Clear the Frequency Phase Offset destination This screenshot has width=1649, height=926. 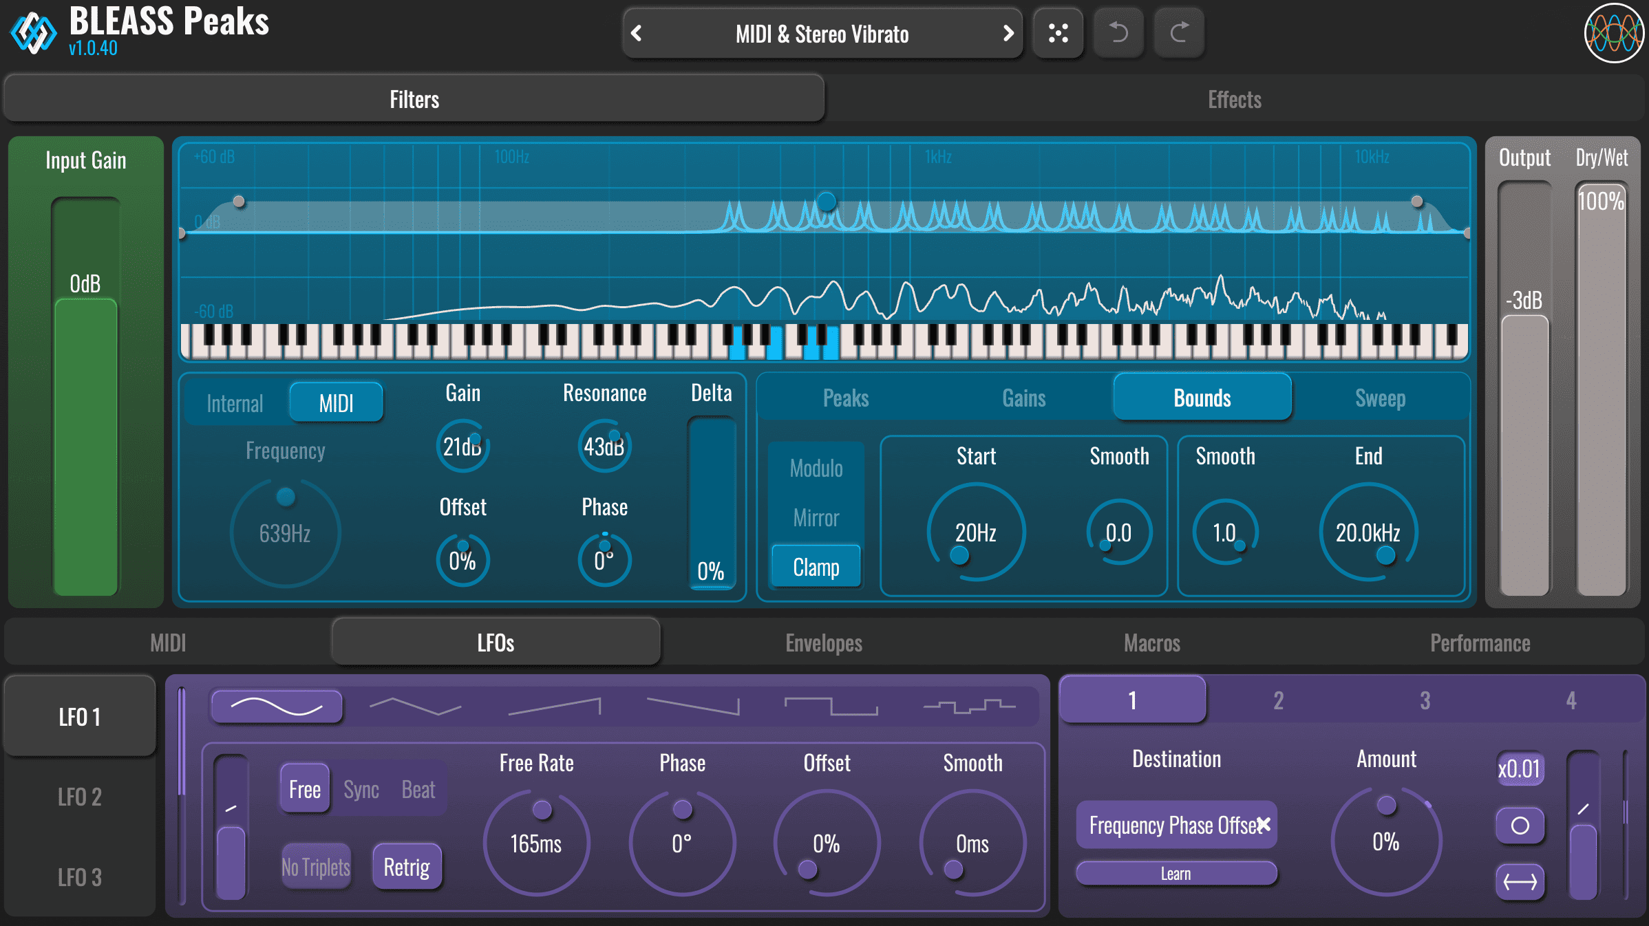pos(1264,825)
